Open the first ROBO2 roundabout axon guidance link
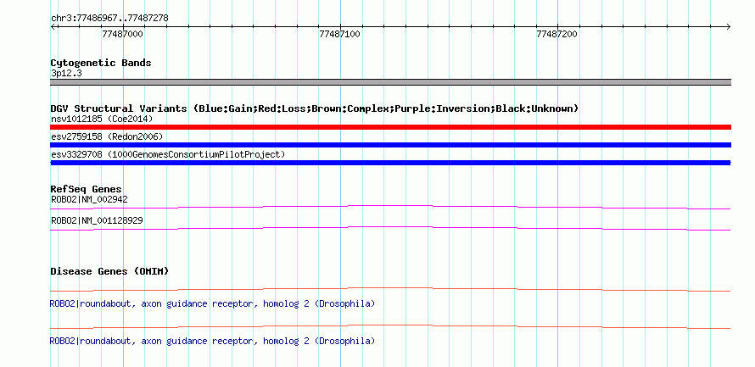755x367 pixels. [x=212, y=304]
